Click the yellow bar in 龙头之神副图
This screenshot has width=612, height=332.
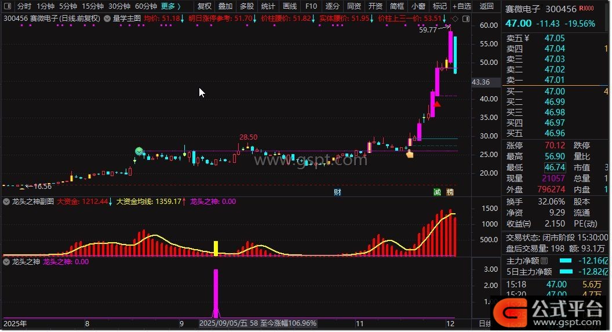click(216, 249)
